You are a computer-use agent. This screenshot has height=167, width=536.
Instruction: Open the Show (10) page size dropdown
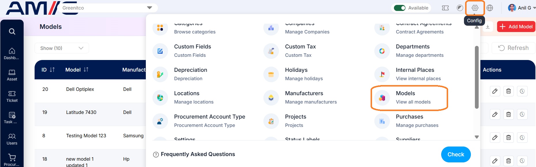[x=62, y=48]
